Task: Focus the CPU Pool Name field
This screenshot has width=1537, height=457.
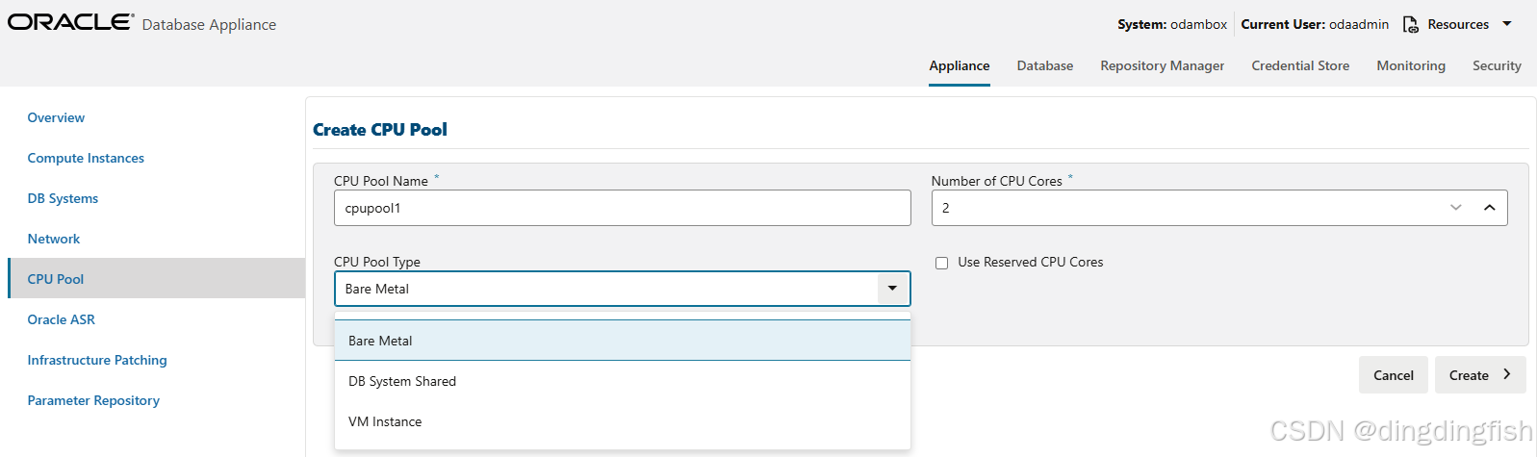Action: pyautogui.click(x=623, y=208)
